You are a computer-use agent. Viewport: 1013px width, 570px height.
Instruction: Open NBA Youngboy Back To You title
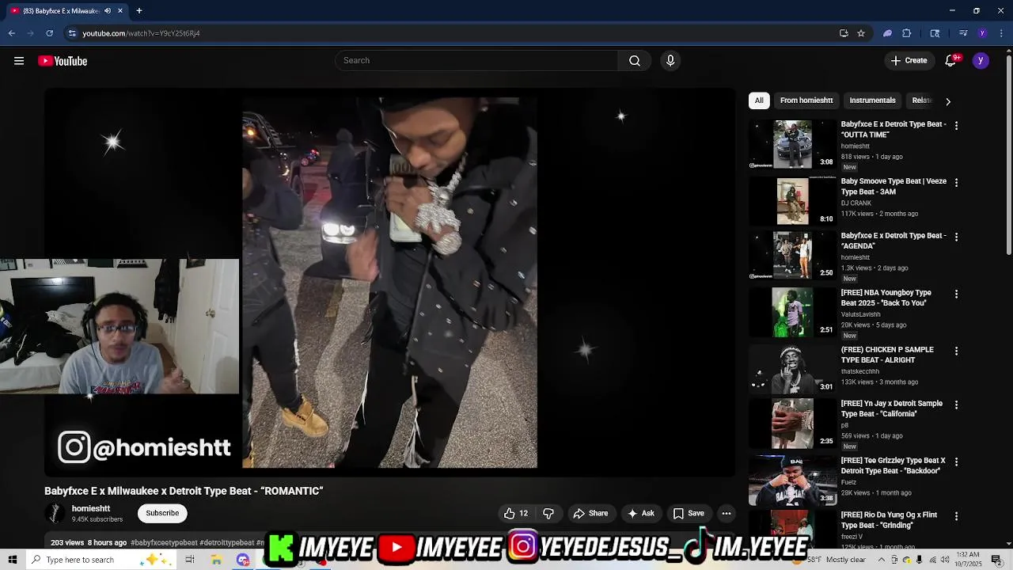[x=886, y=298]
